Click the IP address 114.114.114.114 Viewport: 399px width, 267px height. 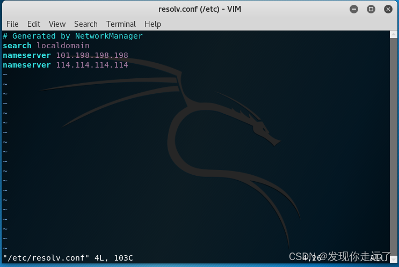pos(92,65)
